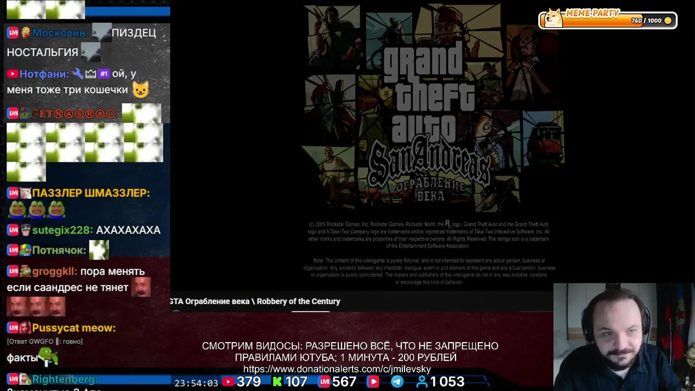Click the '760 / 1000' counter
The image size is (695, 391).
[x=646, y=21]
